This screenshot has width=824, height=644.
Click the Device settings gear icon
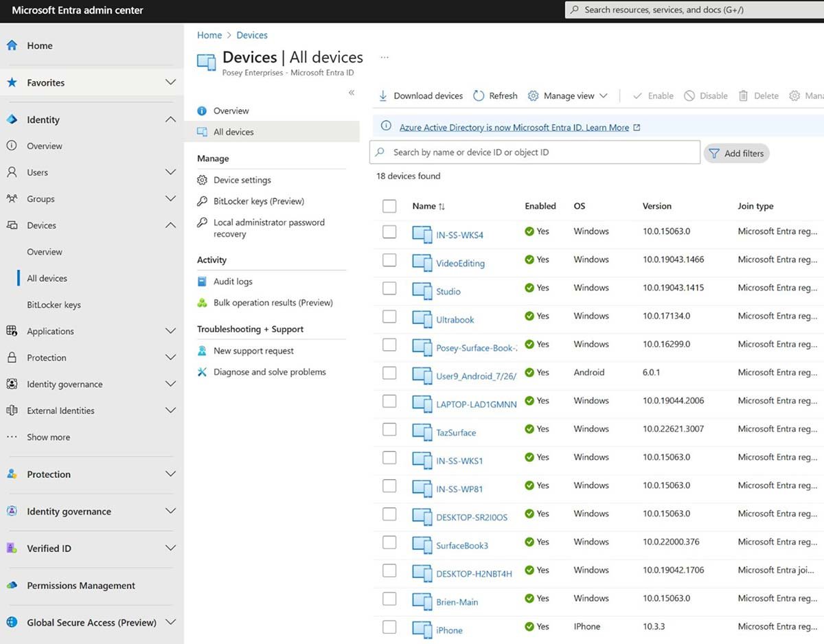click(x=202, y=180)
